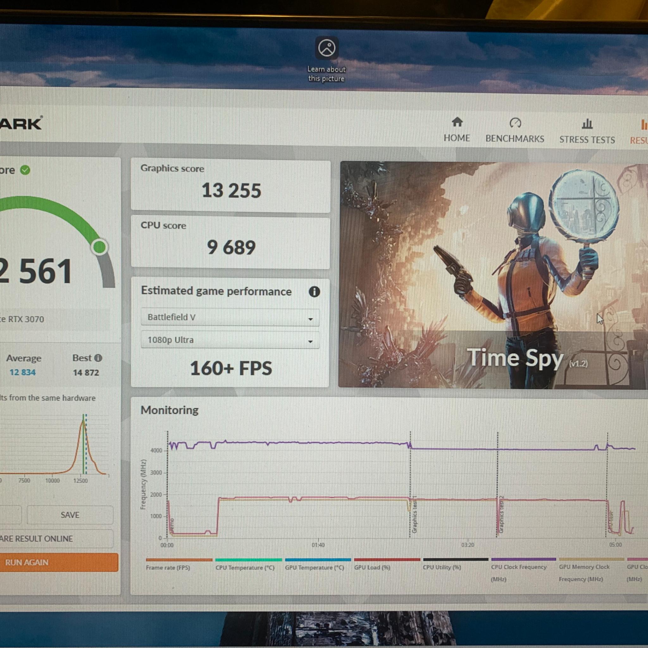Open the BENCHMARKS section
This screenshot has width=648, height=648.
515,130
